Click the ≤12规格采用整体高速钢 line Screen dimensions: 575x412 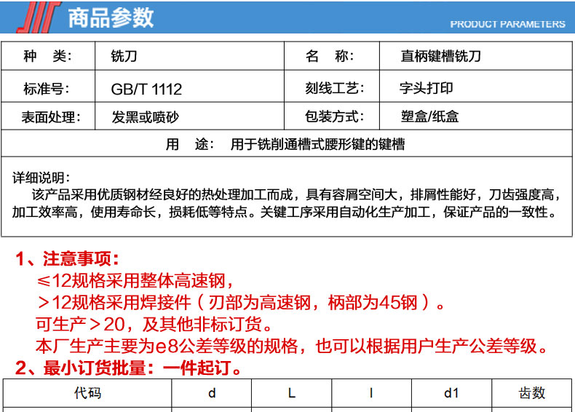135,281
